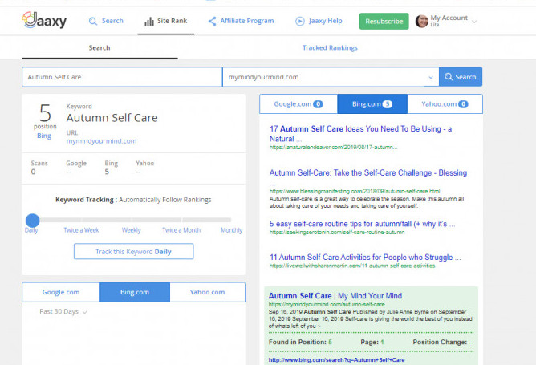Expand the Past 30 Days dropdown
The height and width of the screenshot is (365, 536).
coord(63,312)
